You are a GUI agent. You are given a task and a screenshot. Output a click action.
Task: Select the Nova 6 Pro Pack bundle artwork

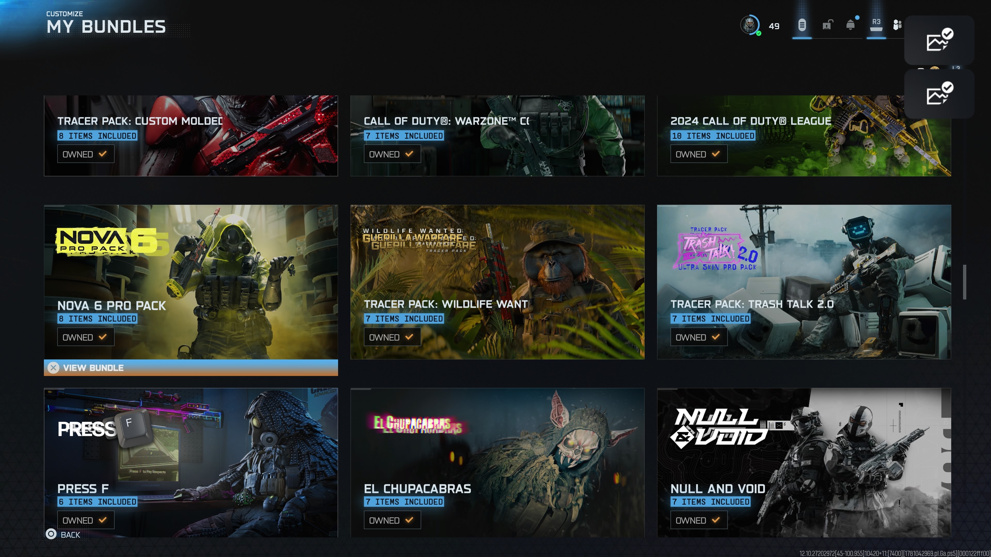tap(191, 282)
